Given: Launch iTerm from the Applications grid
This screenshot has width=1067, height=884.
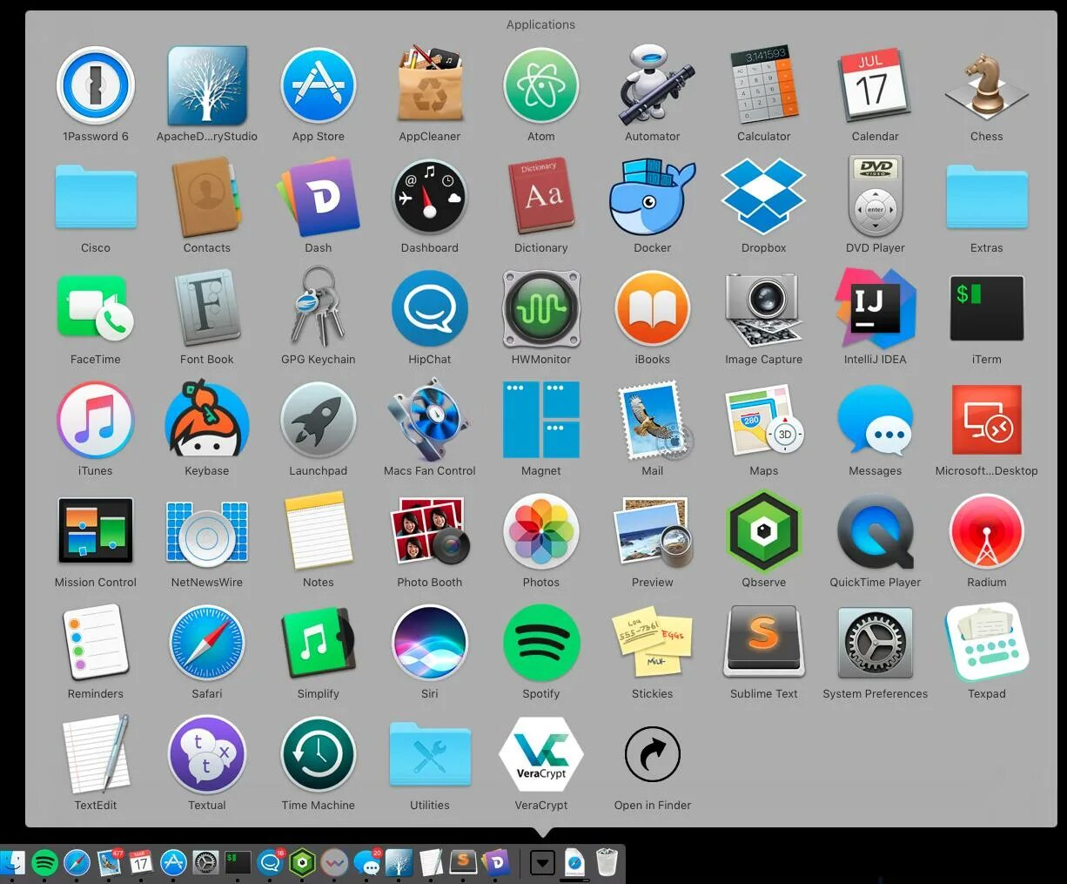Looking at the screenshot, I should [987, 309].
